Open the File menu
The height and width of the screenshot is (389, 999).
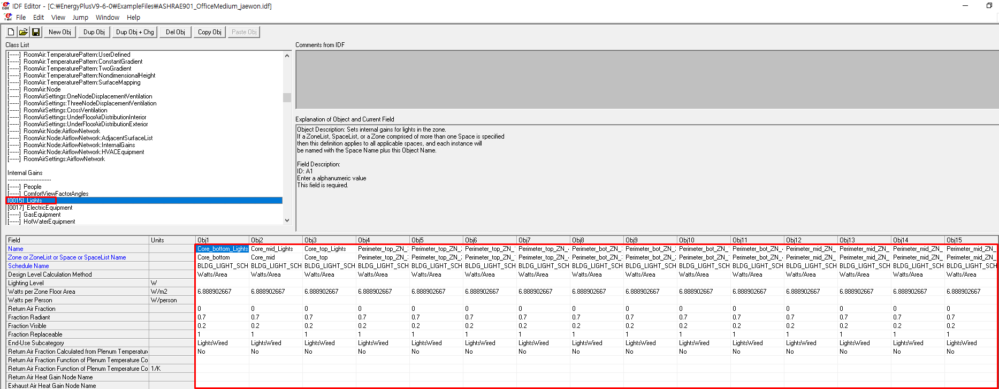point(21,17)
